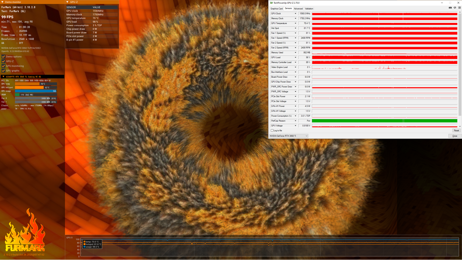Toggle the GPU graphs checkbox
Viewport: 462px width, 260px height.
4,71
